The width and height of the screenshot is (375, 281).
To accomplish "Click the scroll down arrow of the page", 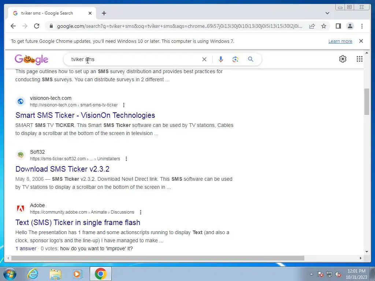I will coord(367,251).
